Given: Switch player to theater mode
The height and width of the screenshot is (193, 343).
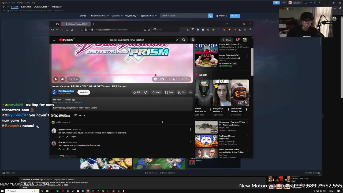Looking at the screenshot, I should click(x=181, y=79).
